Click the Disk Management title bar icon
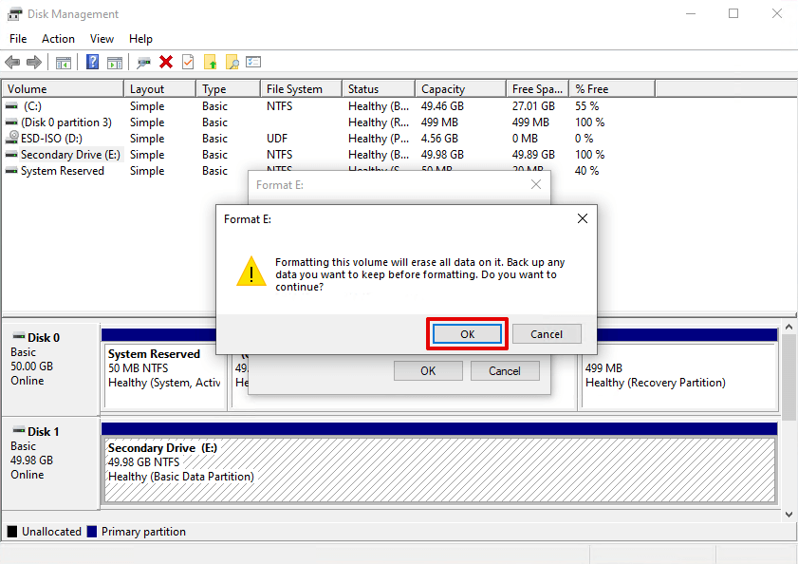The image size is (798, 564). tap(14, 13)
